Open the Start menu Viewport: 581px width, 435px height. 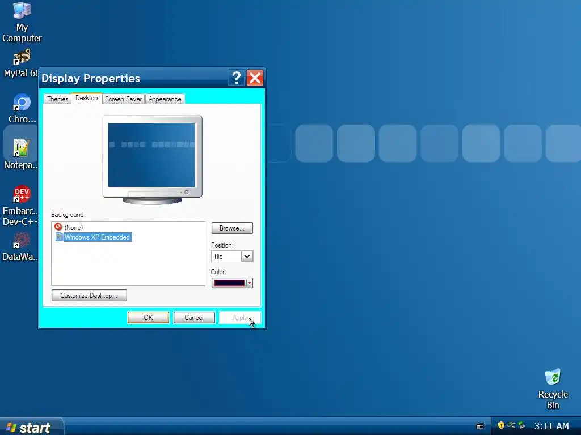(32, 427)
